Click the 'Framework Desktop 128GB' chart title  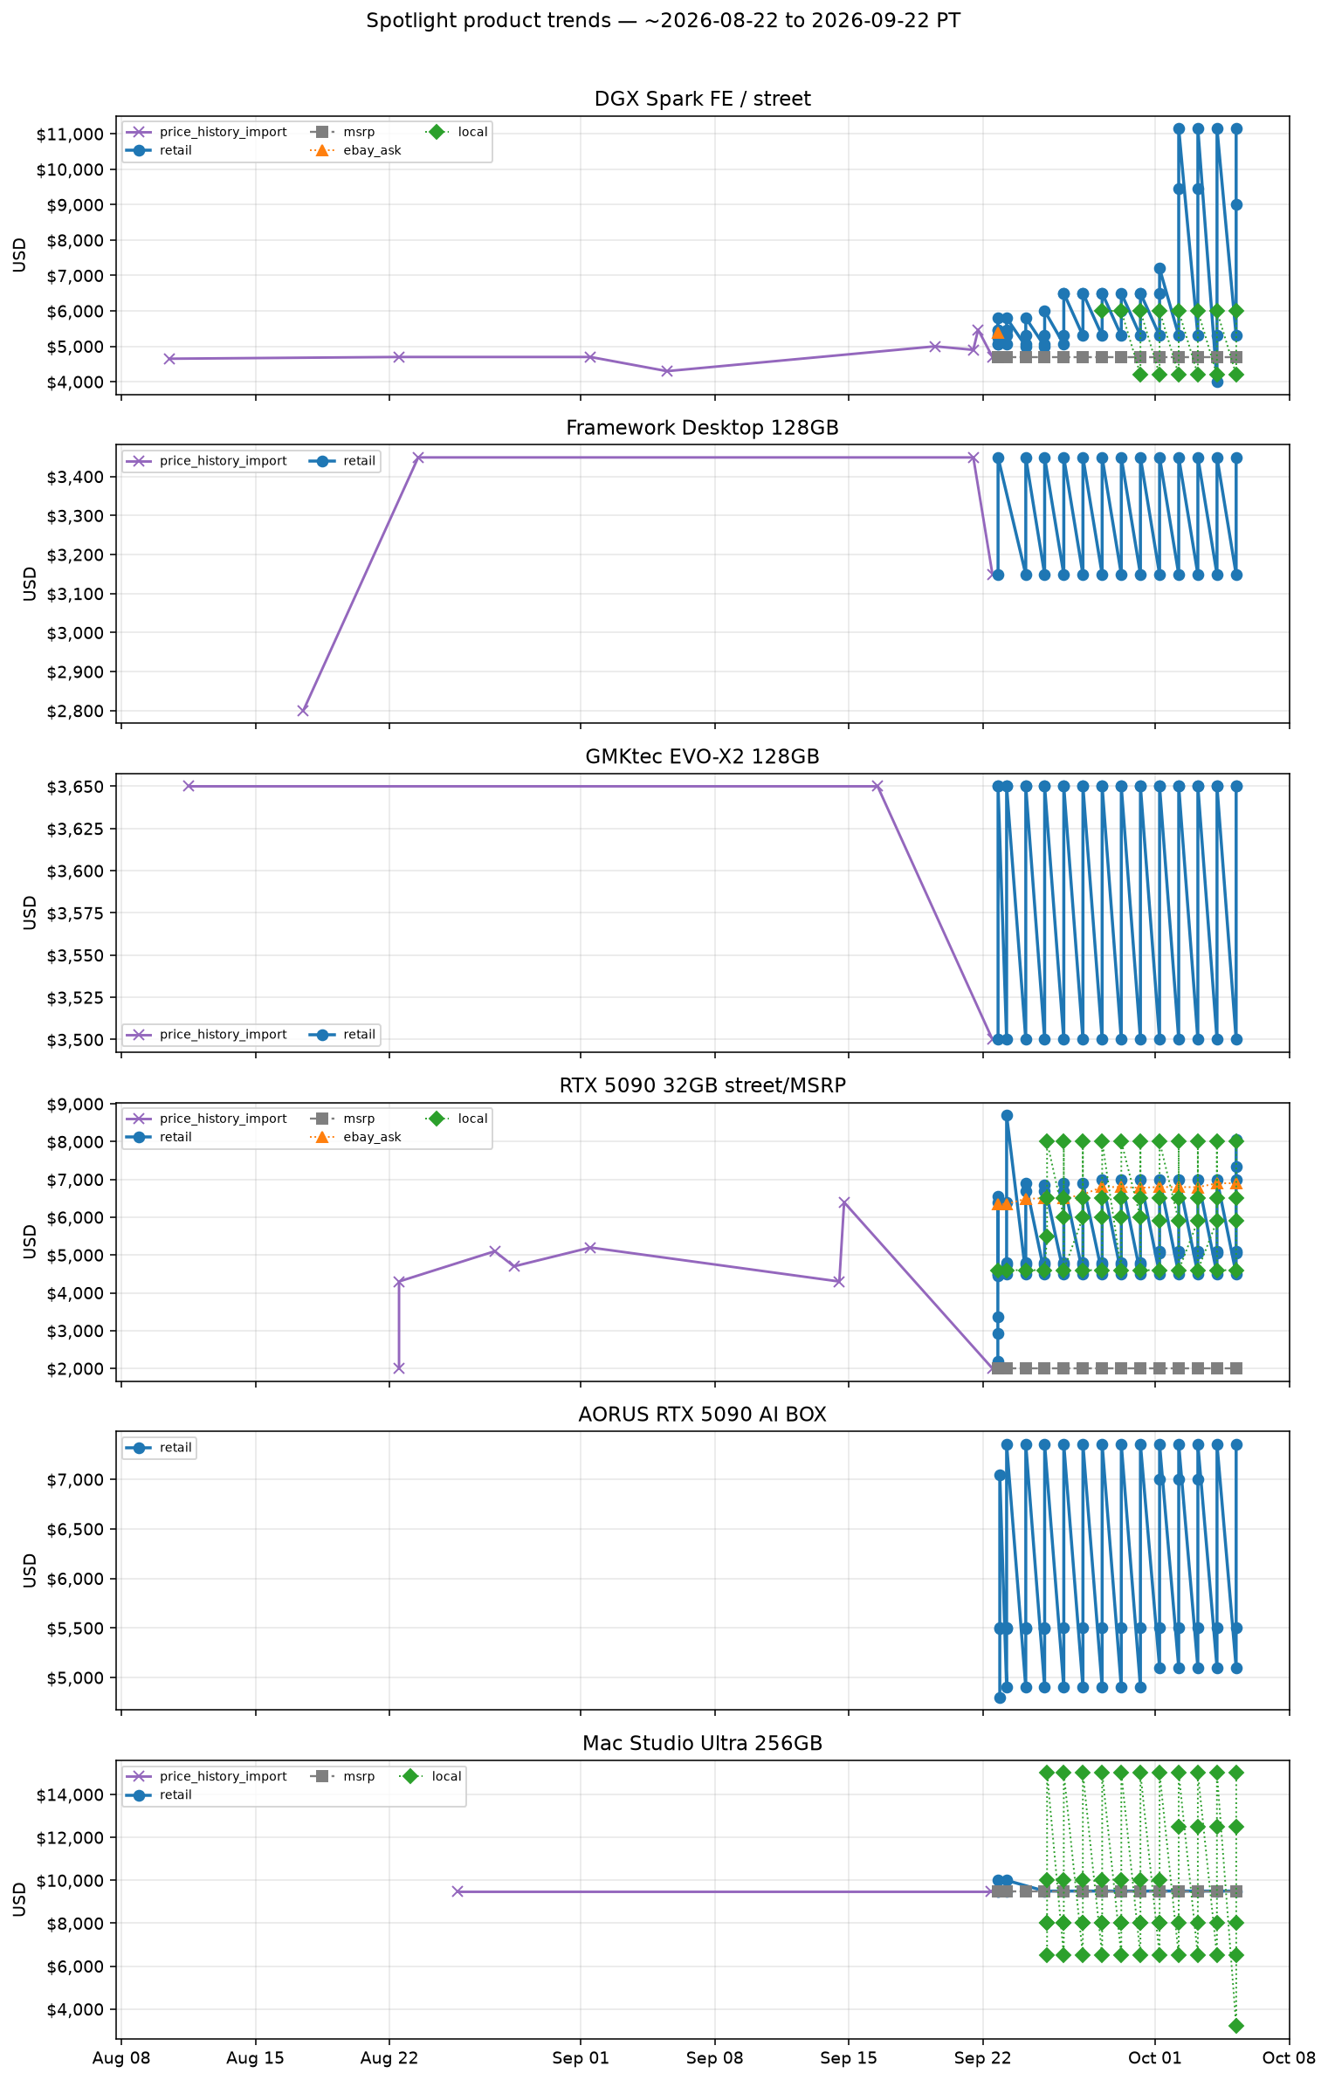[x=702, y=428]
